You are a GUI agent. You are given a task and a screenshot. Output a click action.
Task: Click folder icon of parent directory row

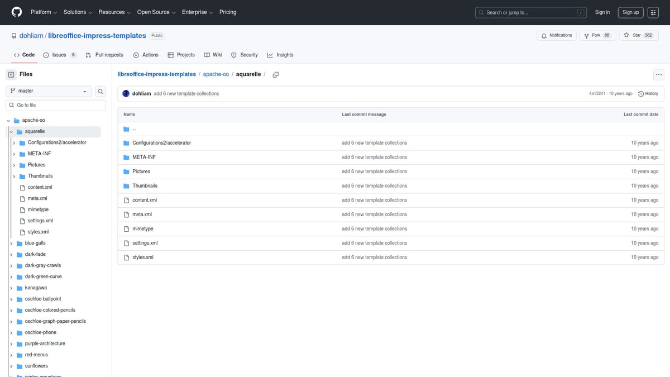click(x=126, y=128)
